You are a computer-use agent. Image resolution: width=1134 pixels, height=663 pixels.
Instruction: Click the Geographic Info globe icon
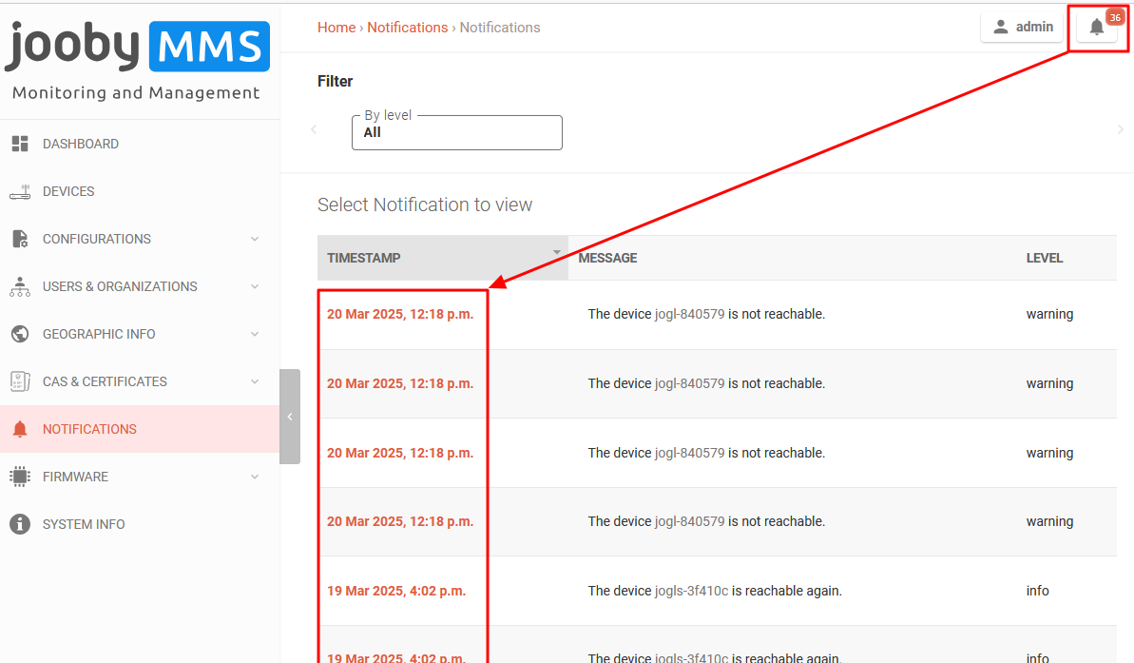(20, 334)
